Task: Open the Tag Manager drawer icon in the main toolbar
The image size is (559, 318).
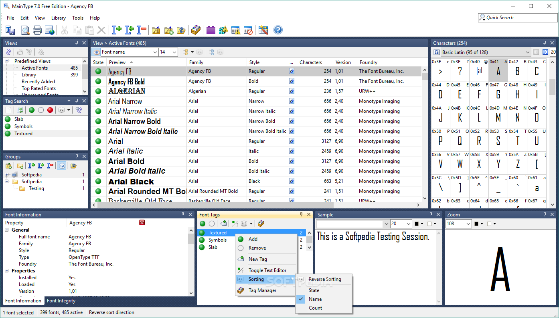Action: [x=196, y=30]
